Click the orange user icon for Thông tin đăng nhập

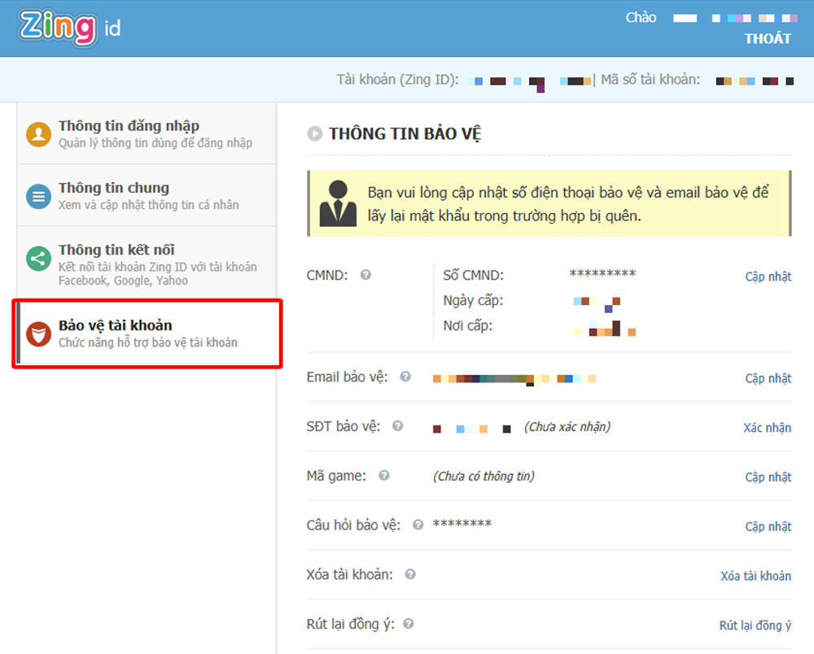pyautogui.click(x=38, y=134)
